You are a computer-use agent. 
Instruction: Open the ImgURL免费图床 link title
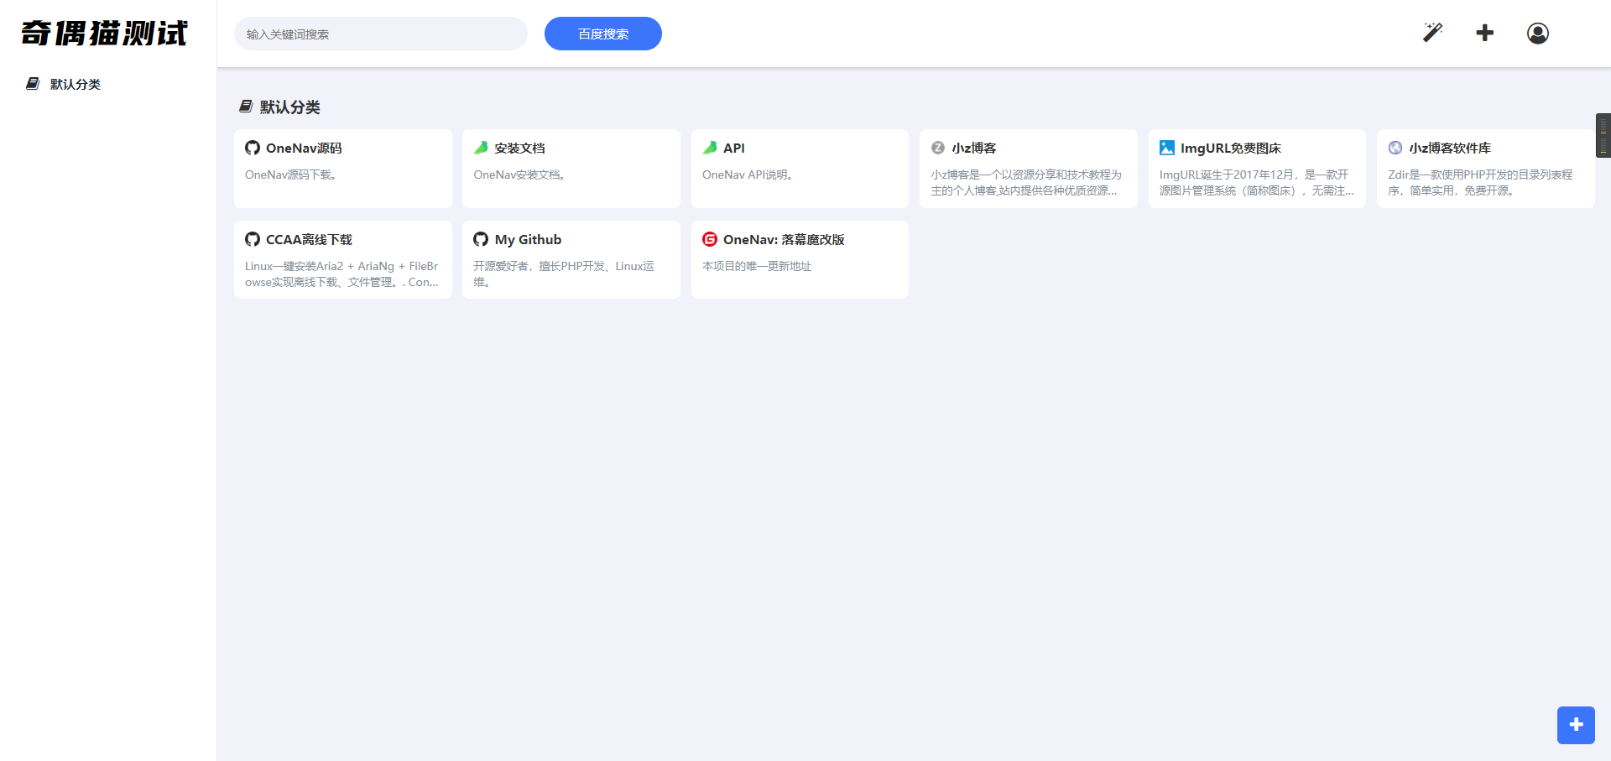pos(1231,148)
